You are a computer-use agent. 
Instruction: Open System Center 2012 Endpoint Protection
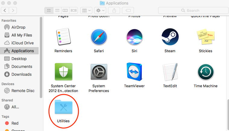(x=63, y=72)
